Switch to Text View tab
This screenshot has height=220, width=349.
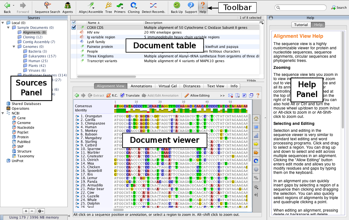coord(215,86)
